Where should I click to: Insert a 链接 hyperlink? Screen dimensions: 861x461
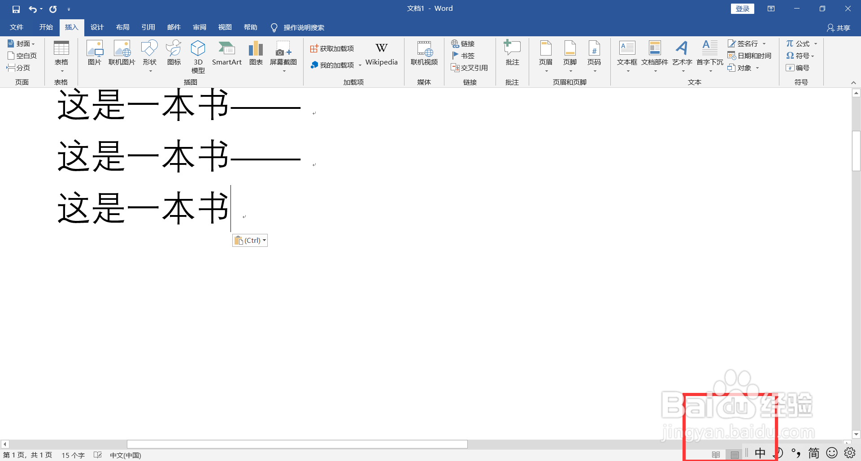463,43
